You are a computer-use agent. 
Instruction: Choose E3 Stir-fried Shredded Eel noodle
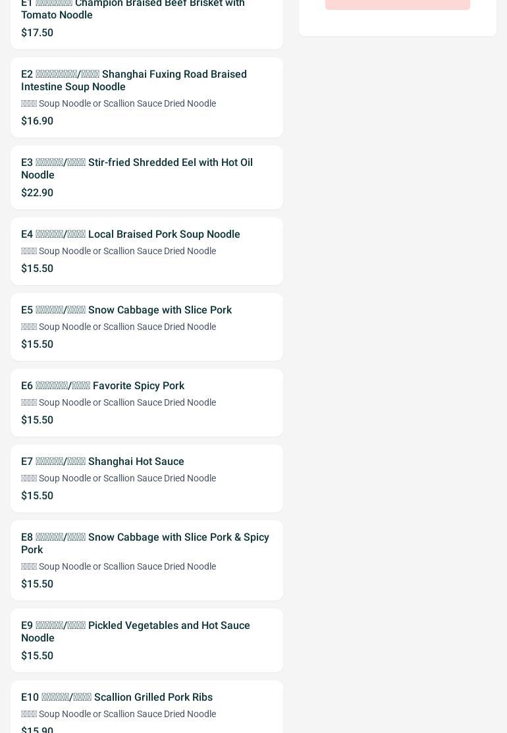pos(147,177)
